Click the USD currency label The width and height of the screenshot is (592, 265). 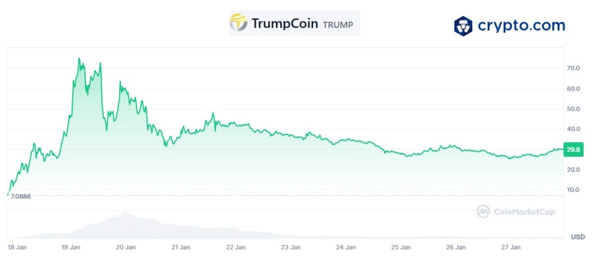tap(578, 237)
